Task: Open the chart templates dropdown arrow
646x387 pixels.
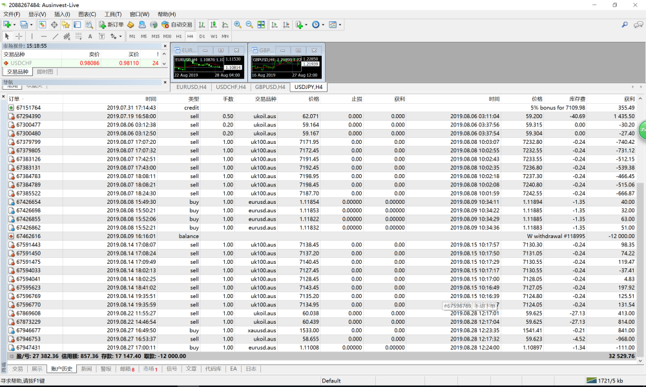Action: pyautogui.click(x=340, y=25)
